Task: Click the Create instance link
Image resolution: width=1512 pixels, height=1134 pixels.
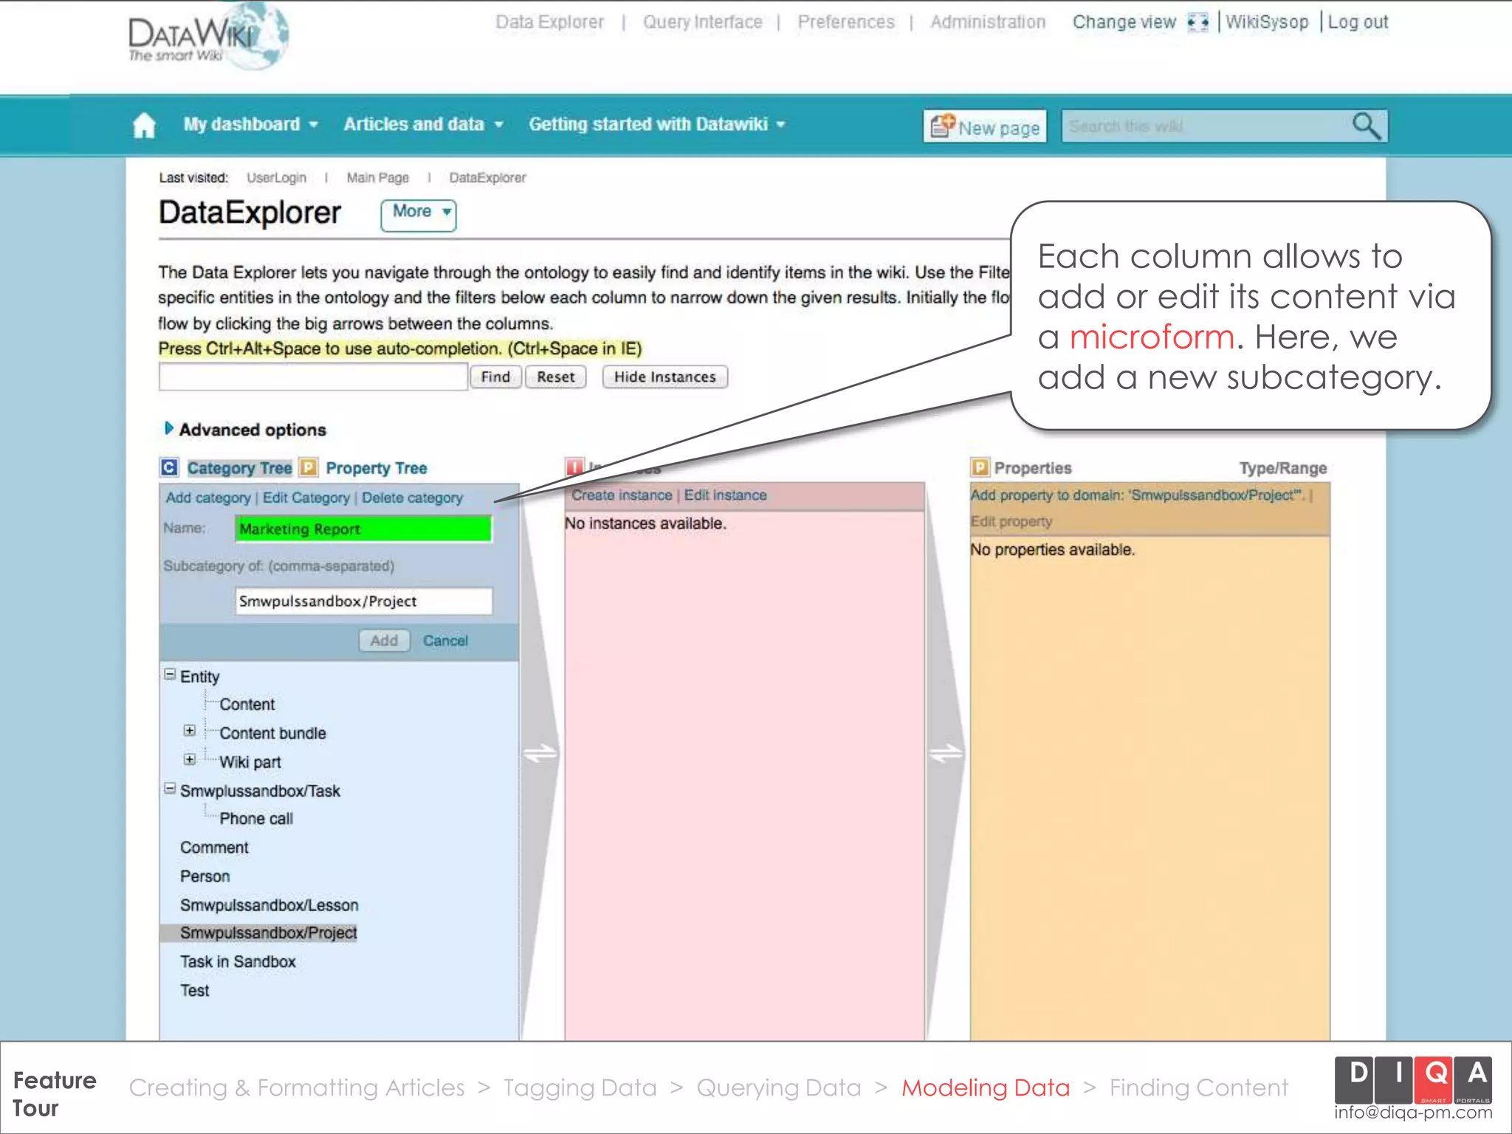Action: [x=622, y=495]
